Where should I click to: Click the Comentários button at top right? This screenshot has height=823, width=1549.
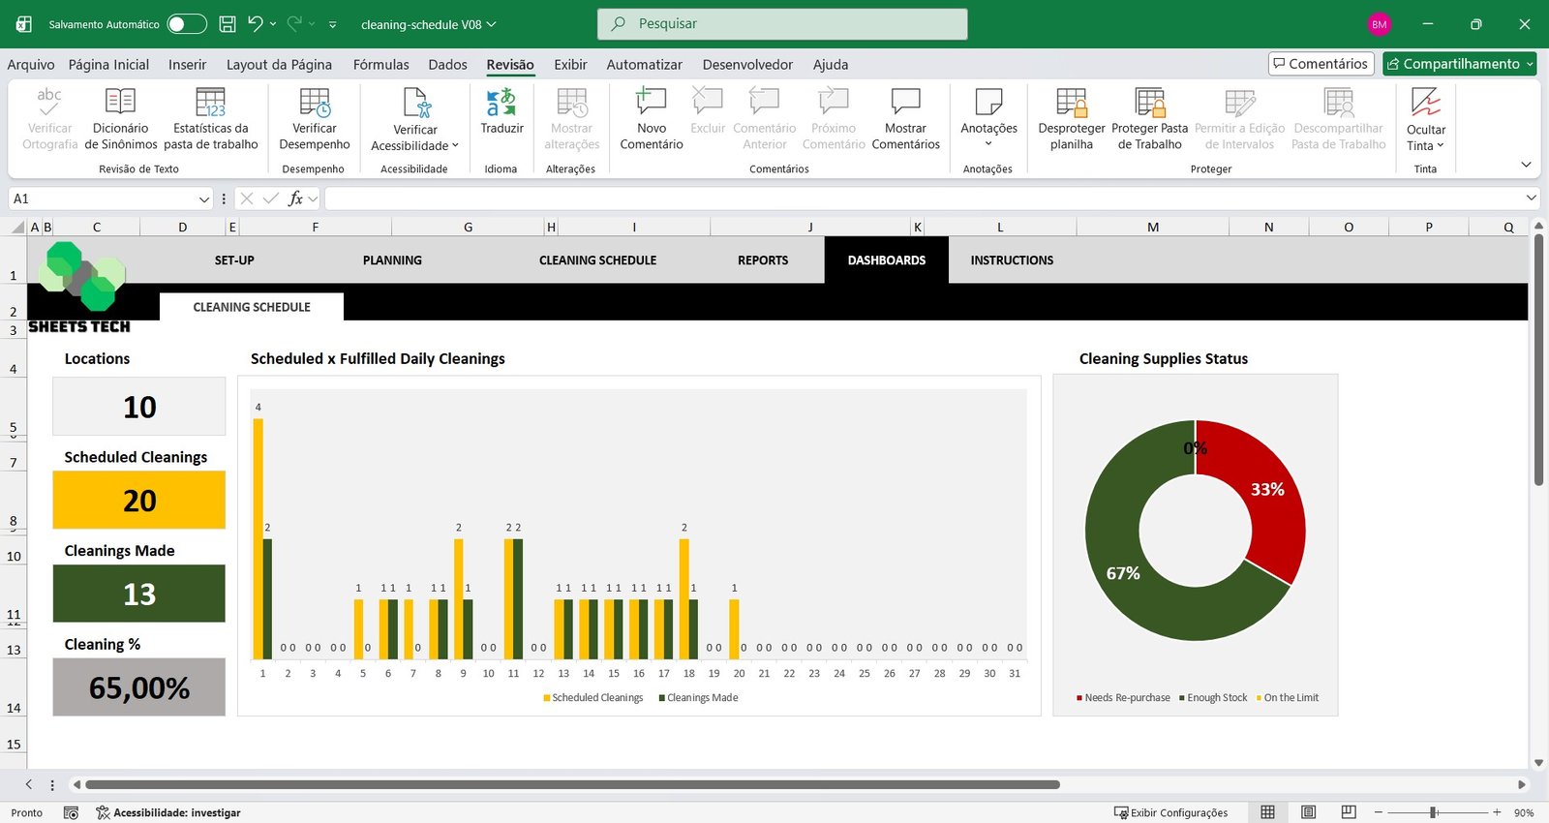pyautogui.click(x=1321, y=64)
